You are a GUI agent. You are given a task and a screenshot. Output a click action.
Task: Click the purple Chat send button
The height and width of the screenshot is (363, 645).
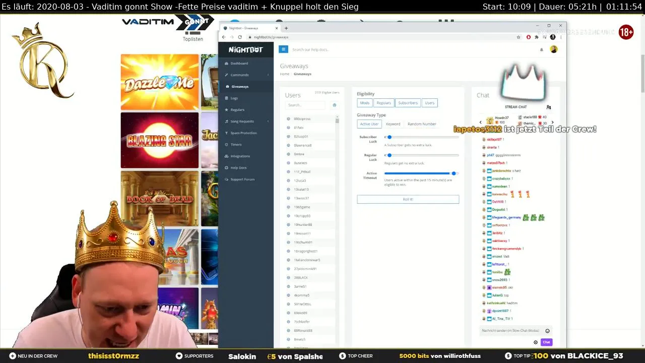[x=546, y=342]
